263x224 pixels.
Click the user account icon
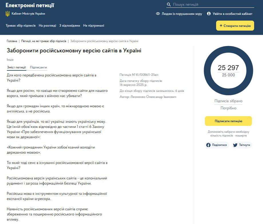click(x=209, y=14)
